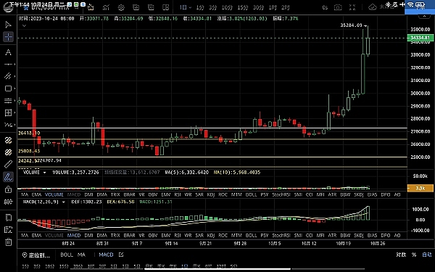Select CCI in the MACD pane indicator row
435x272 pixels.
(309, 235)
